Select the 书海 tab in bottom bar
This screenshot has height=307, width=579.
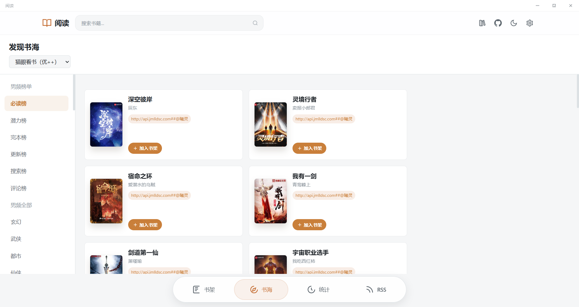[261, 290]
